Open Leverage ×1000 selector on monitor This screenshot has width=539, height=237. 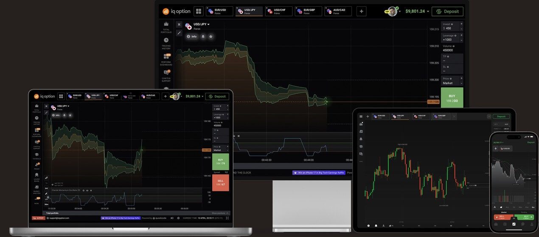pos(450,38)
